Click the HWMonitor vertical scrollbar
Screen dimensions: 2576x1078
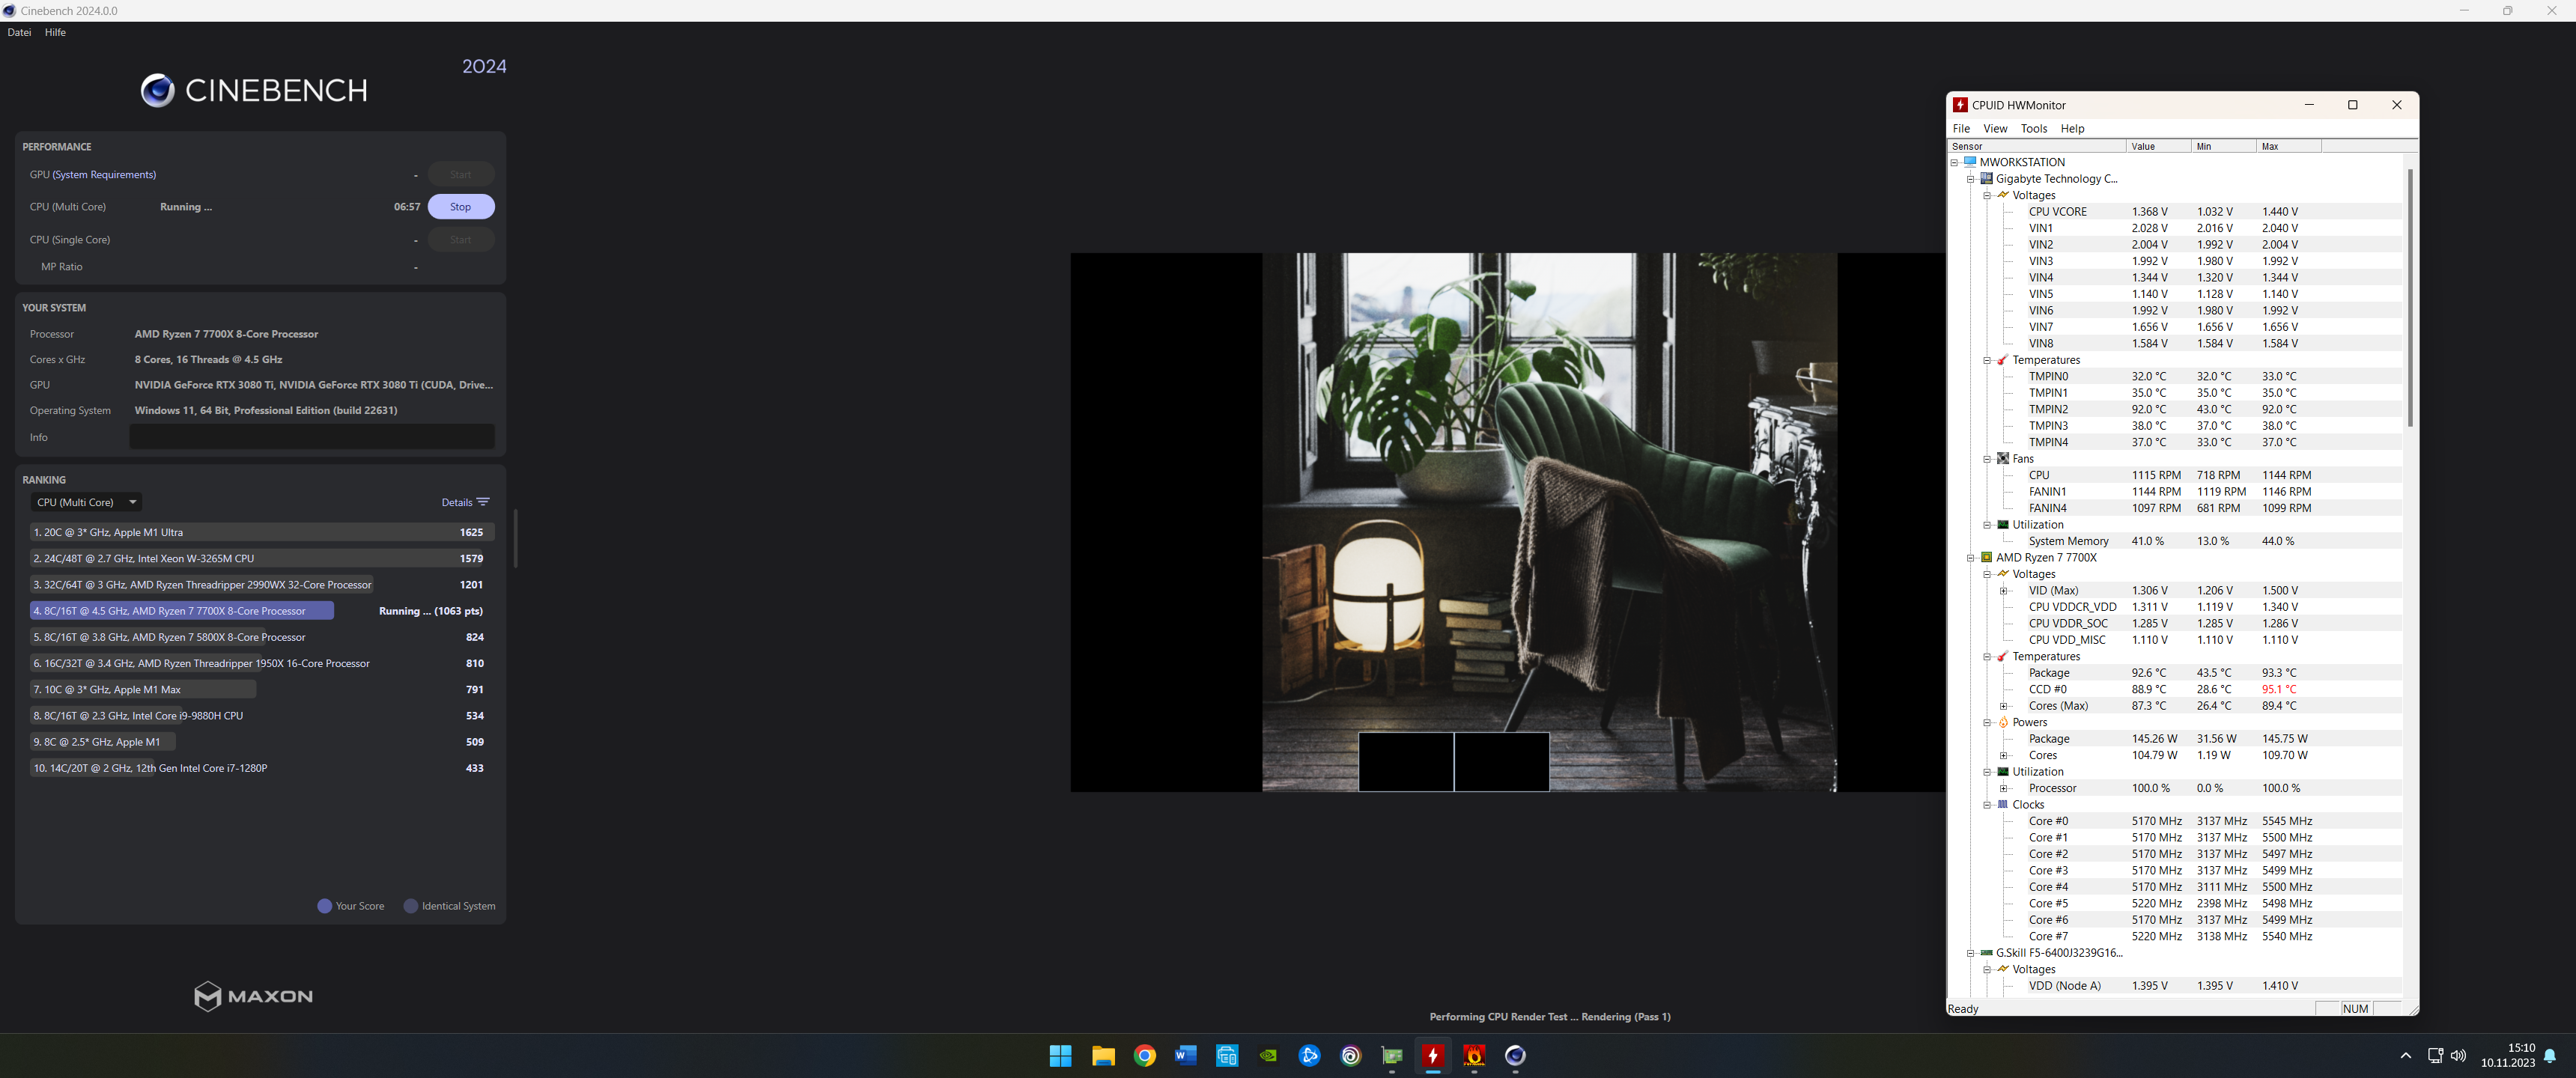click(2410, 300)
